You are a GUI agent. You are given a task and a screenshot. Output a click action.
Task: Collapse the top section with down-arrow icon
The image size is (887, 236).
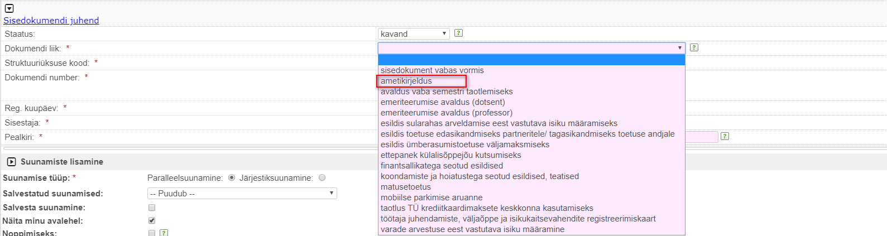coord(9,9)
